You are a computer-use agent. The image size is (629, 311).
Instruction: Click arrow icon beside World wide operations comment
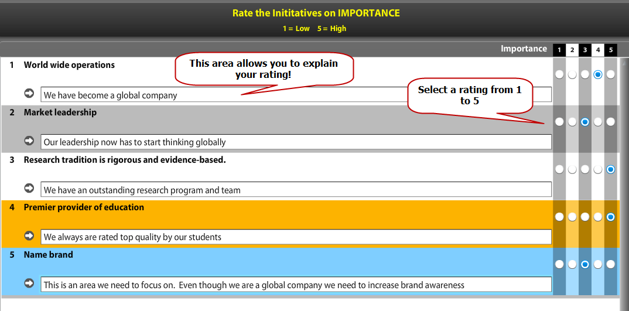pyautogui.click(x=29, y=93)
